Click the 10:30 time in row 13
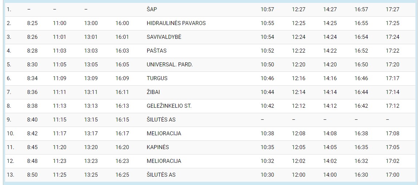 (267, 175)
